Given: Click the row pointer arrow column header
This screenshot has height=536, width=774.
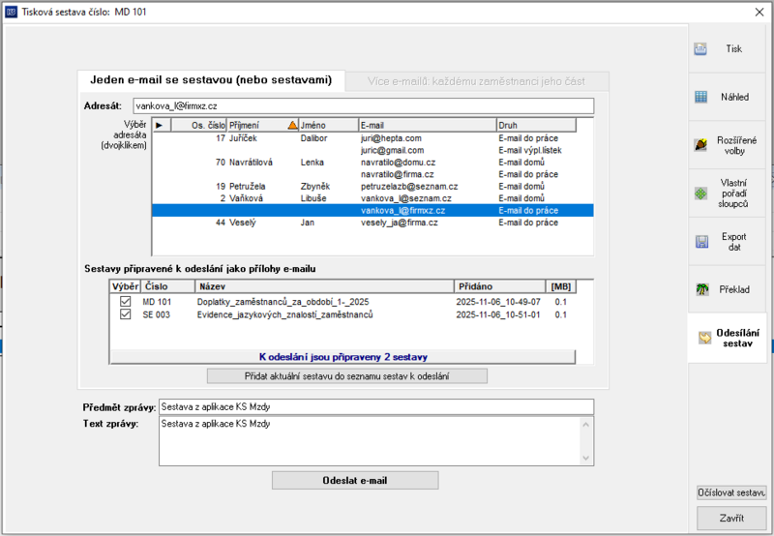Looking at the screenshot, I should click(162, 126).
